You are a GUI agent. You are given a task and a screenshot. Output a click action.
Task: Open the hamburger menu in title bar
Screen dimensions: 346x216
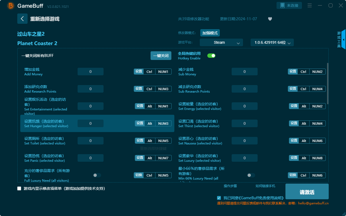click(310, 5)
